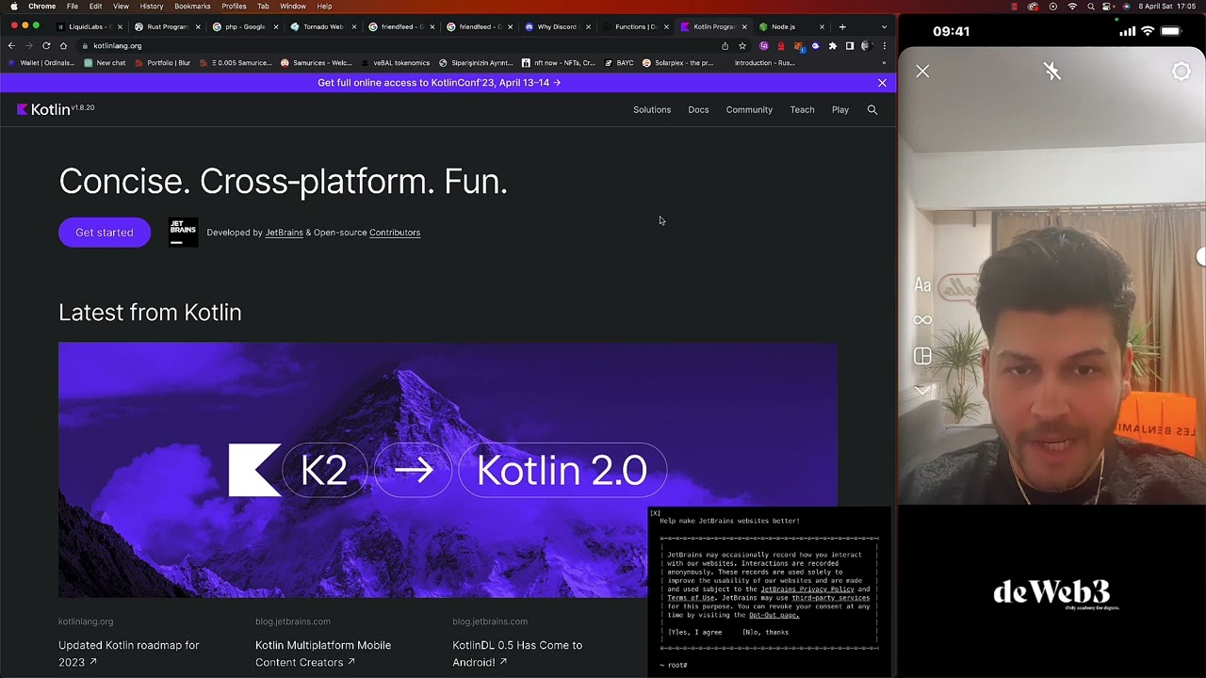Screen dimensions: 1206x678
Task: Open KotlinDL 0.5 Has Come to Android article
Action: [x=517, y=654]
